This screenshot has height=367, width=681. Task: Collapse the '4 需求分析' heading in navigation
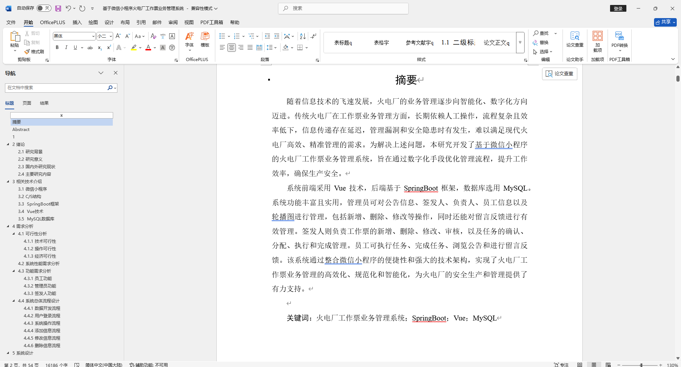[x=8, y=226]
